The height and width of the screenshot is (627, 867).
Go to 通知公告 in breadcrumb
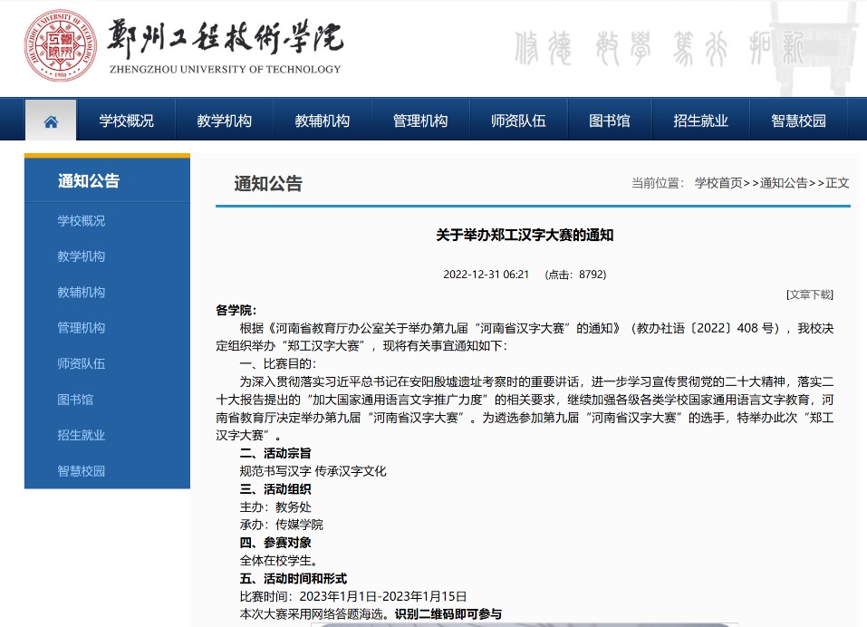784,183
